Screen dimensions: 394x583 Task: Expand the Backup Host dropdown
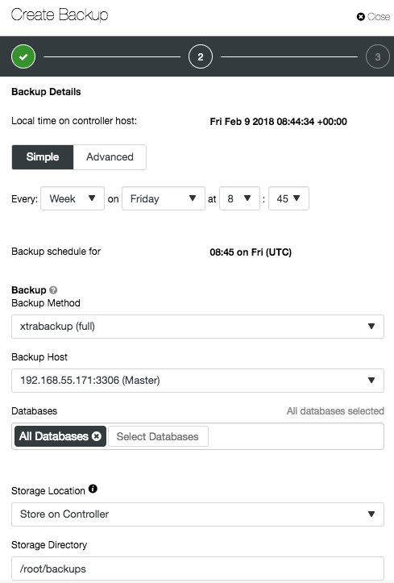197,381
